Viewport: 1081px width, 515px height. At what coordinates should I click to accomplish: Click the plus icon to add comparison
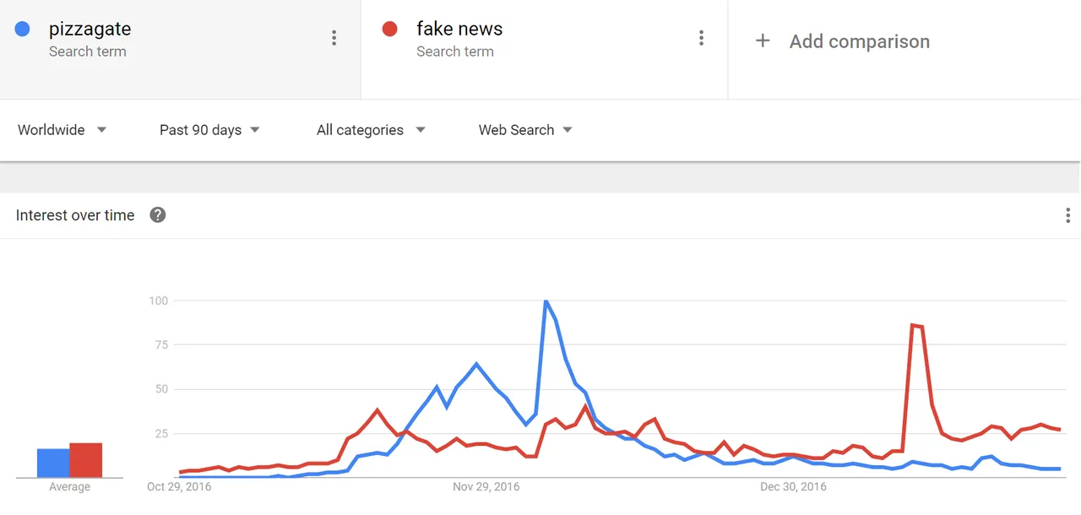point(763,41)
